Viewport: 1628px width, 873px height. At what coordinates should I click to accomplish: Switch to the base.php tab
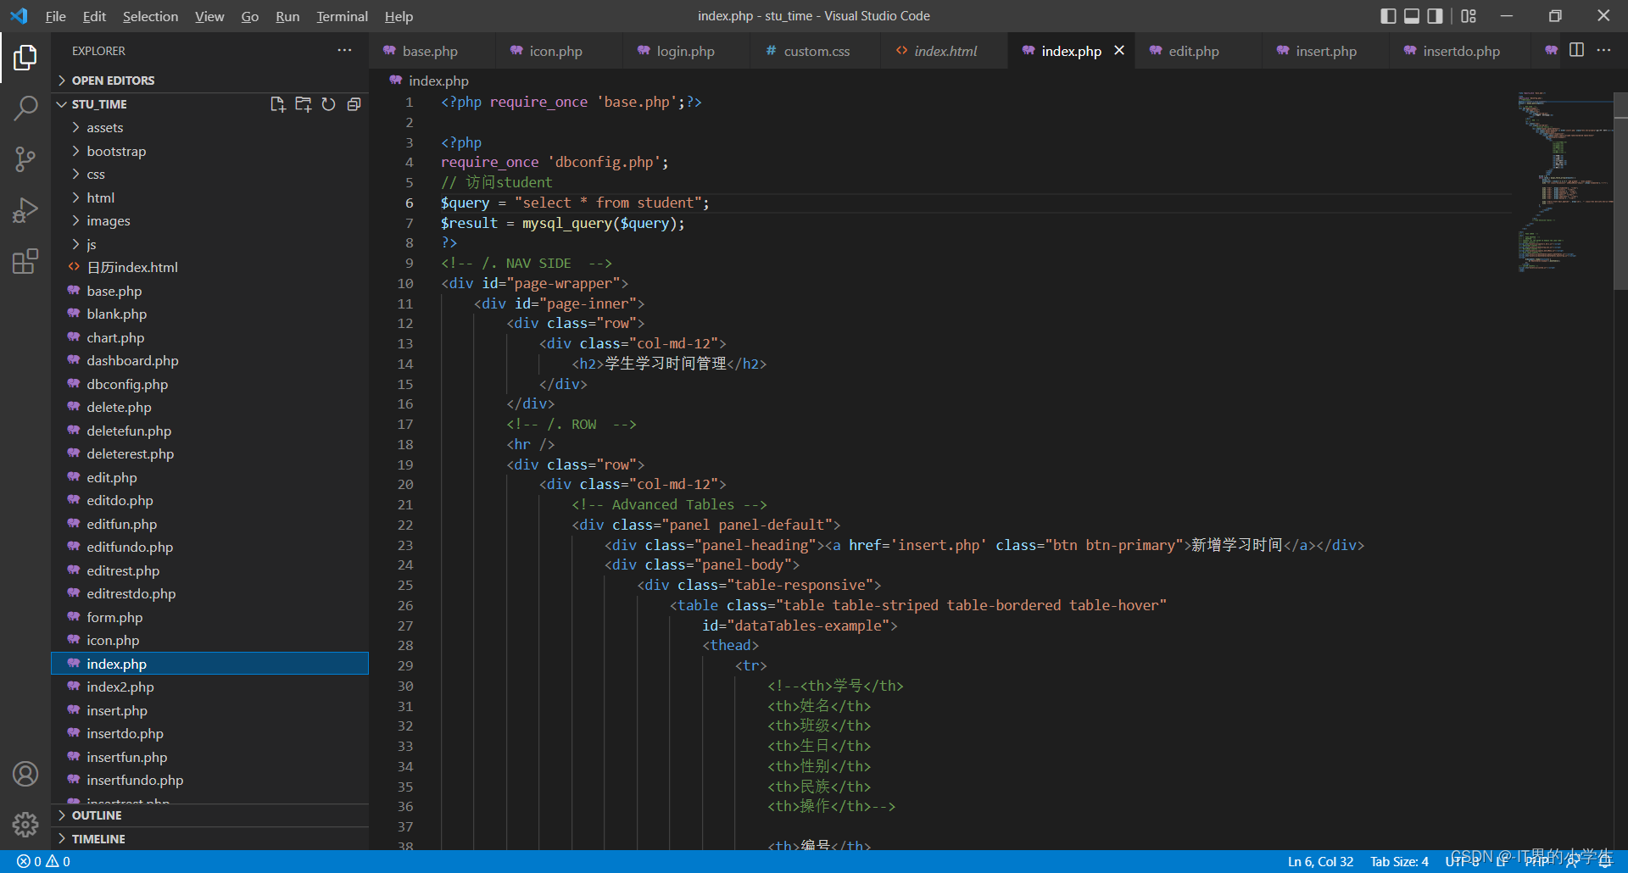point(430,51)
